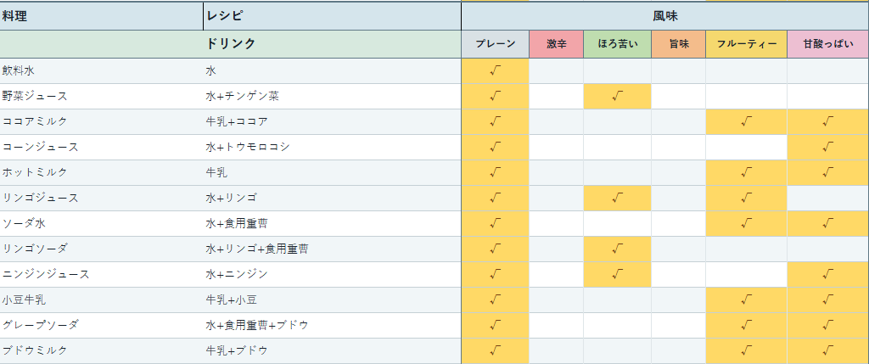
Task: Select the コーンジュース dish cell
Action: pyautogui.click(x=102, y=148)
